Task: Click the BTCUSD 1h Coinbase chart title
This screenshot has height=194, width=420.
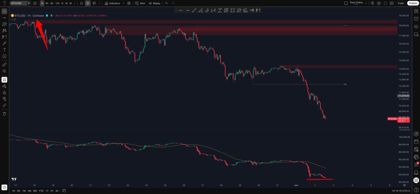Action: click(x=29, y=16)
